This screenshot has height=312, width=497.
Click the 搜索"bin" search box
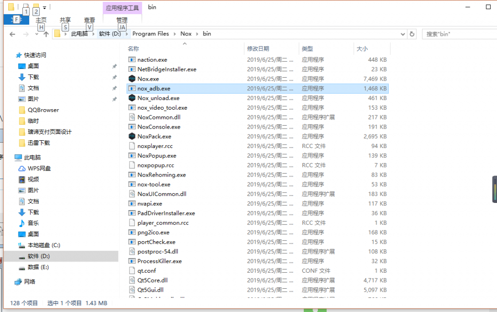click(460, 34)
